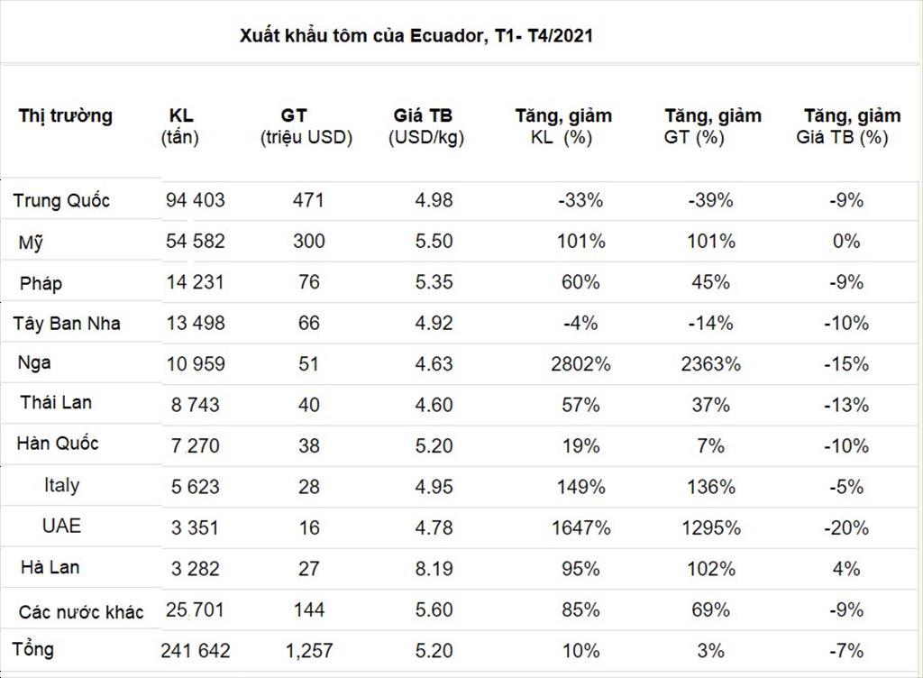Select the Thị trường column header

pyautogui.click(x=65, y=115)
